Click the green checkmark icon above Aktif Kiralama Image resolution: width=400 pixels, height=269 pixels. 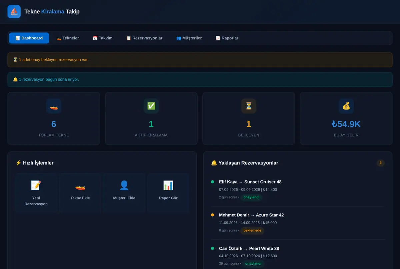click(151, 106)
